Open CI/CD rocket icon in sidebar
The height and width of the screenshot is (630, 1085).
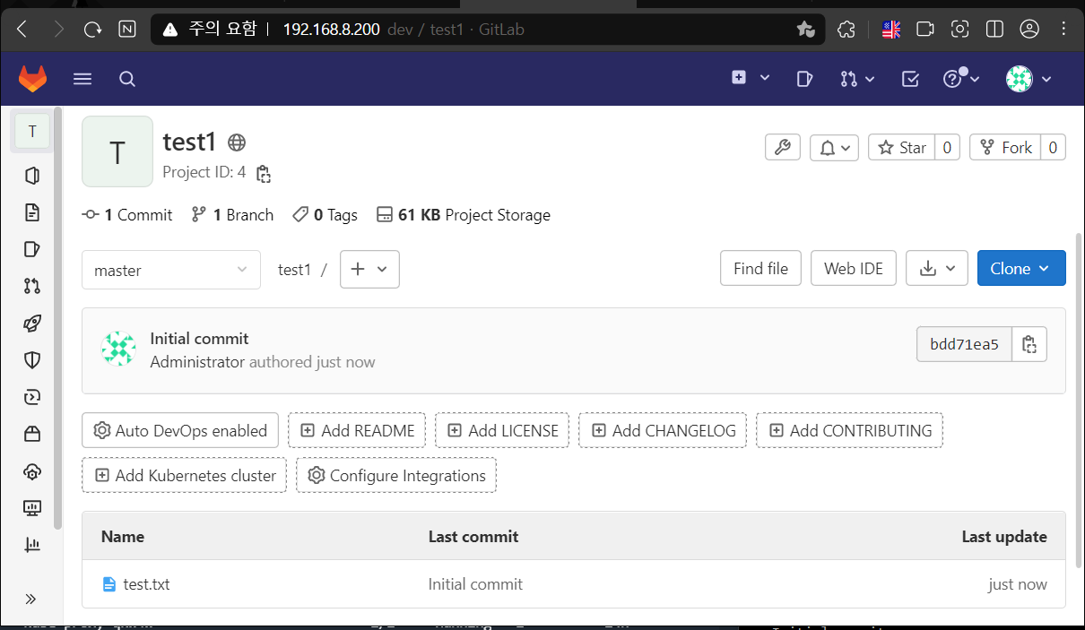[x=32, y=324]
